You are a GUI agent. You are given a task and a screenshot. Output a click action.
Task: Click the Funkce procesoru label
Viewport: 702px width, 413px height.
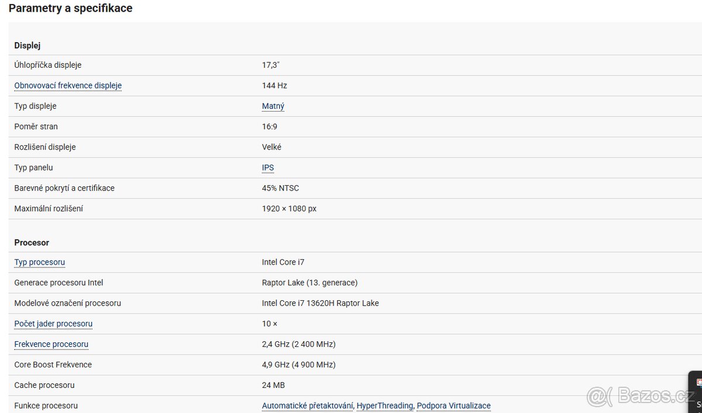pyautogui.click(x=46, y=405)
